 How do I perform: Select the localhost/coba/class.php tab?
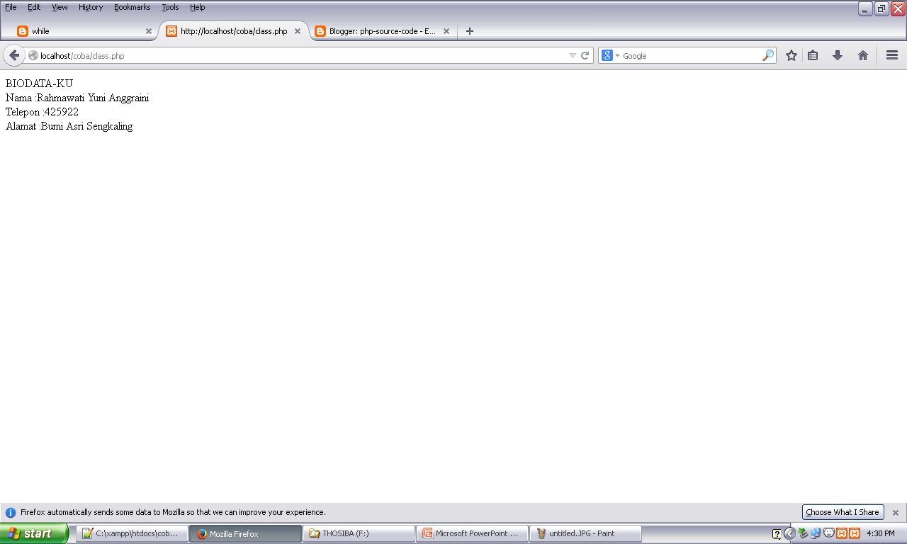click(234, 31)
